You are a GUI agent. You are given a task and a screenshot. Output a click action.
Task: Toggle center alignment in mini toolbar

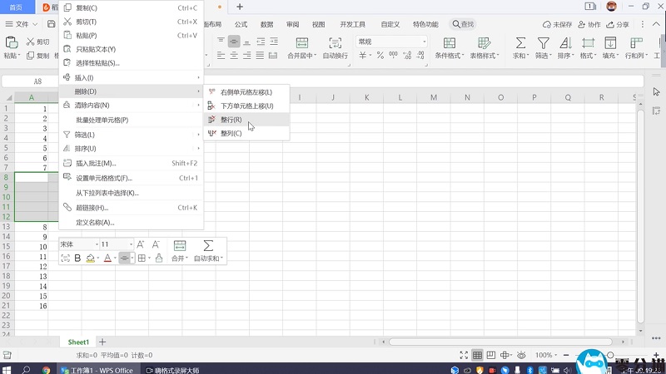(124, 258)
